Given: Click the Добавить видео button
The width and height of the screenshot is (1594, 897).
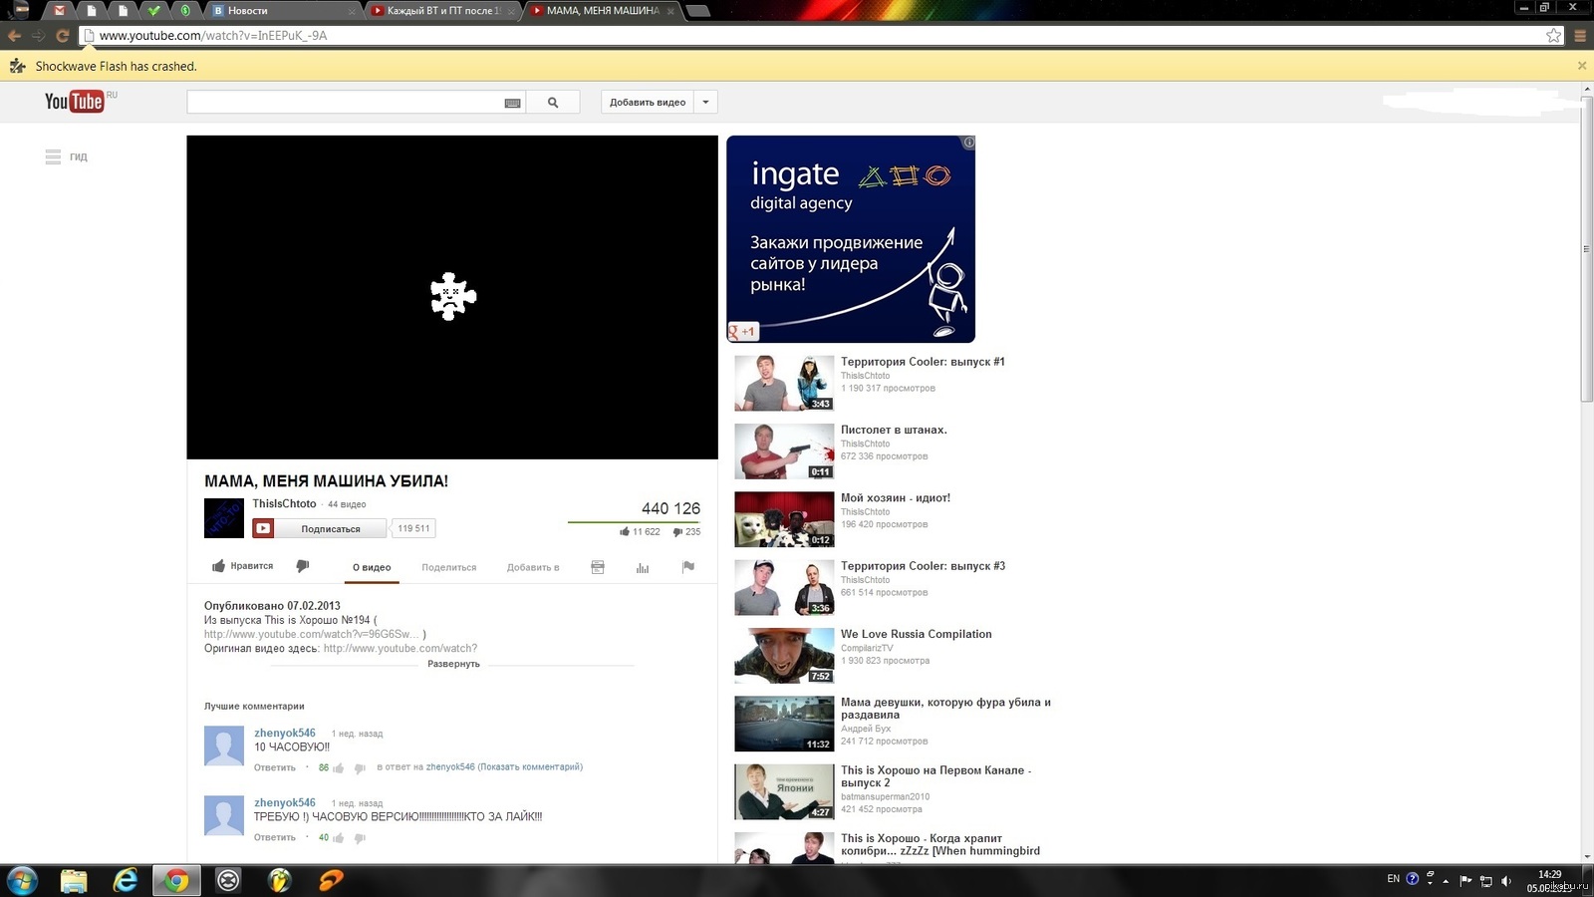Looking at the screenshot, I should coord(648,102).
